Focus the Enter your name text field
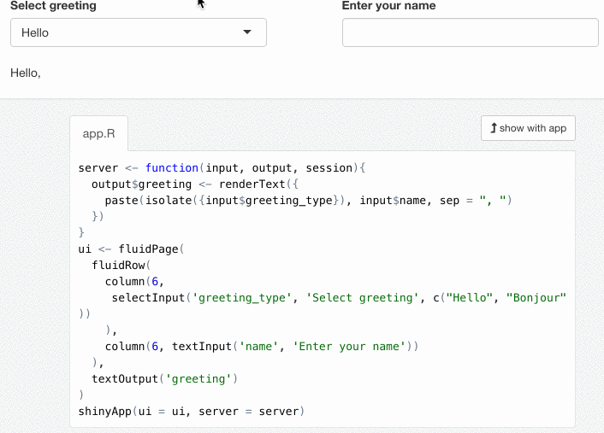Image resolution: width=604 pixels, height=433 pixels. tap(471, 32)
